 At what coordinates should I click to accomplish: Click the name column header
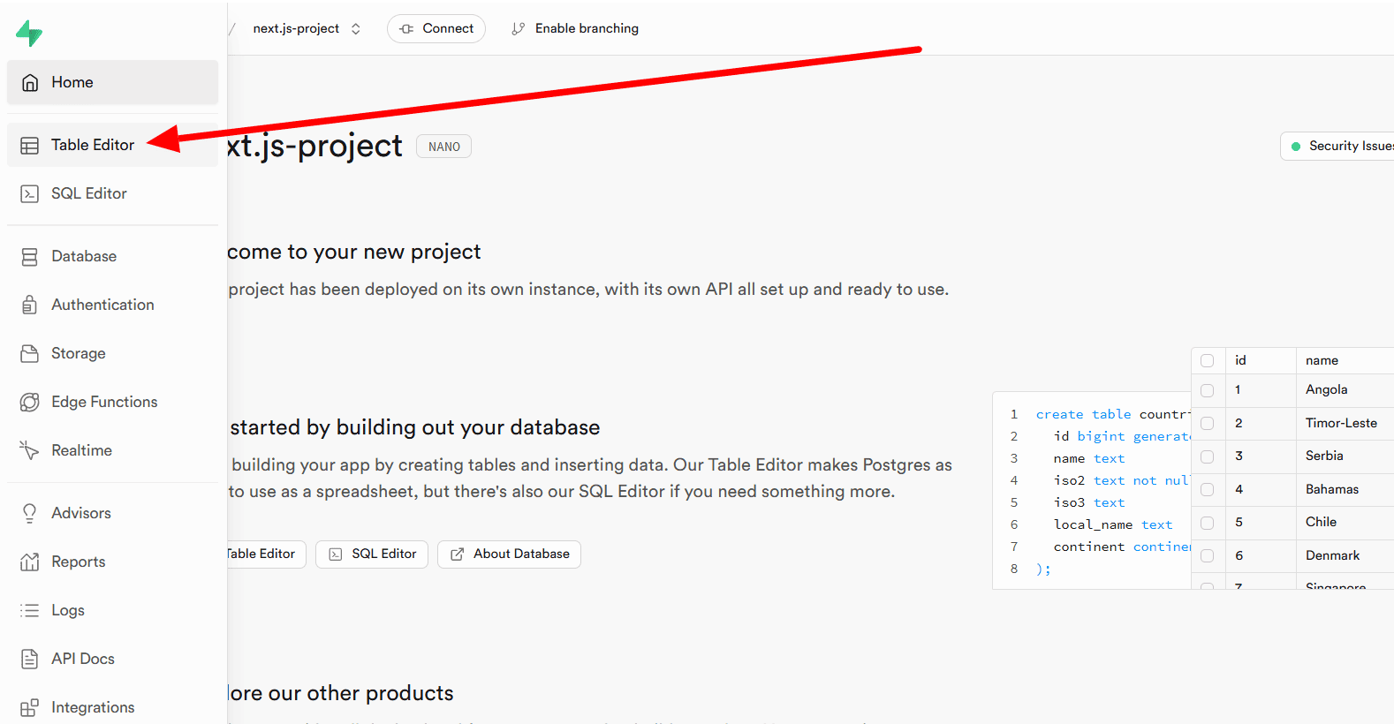1345,360
